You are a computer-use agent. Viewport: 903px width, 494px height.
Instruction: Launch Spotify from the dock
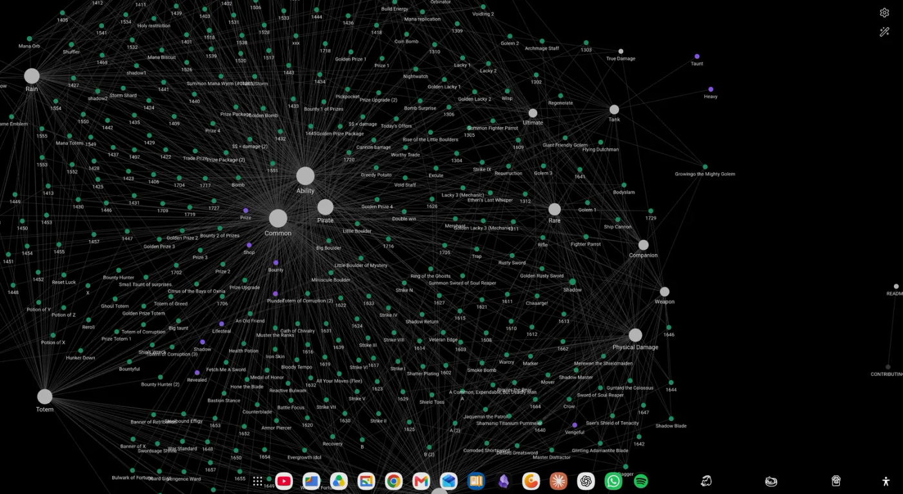click(x=640, y=481)
